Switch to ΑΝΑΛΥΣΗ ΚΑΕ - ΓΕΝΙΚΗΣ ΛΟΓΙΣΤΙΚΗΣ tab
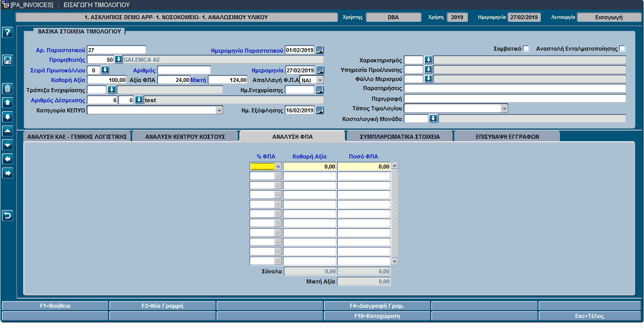 click(77, 136)
